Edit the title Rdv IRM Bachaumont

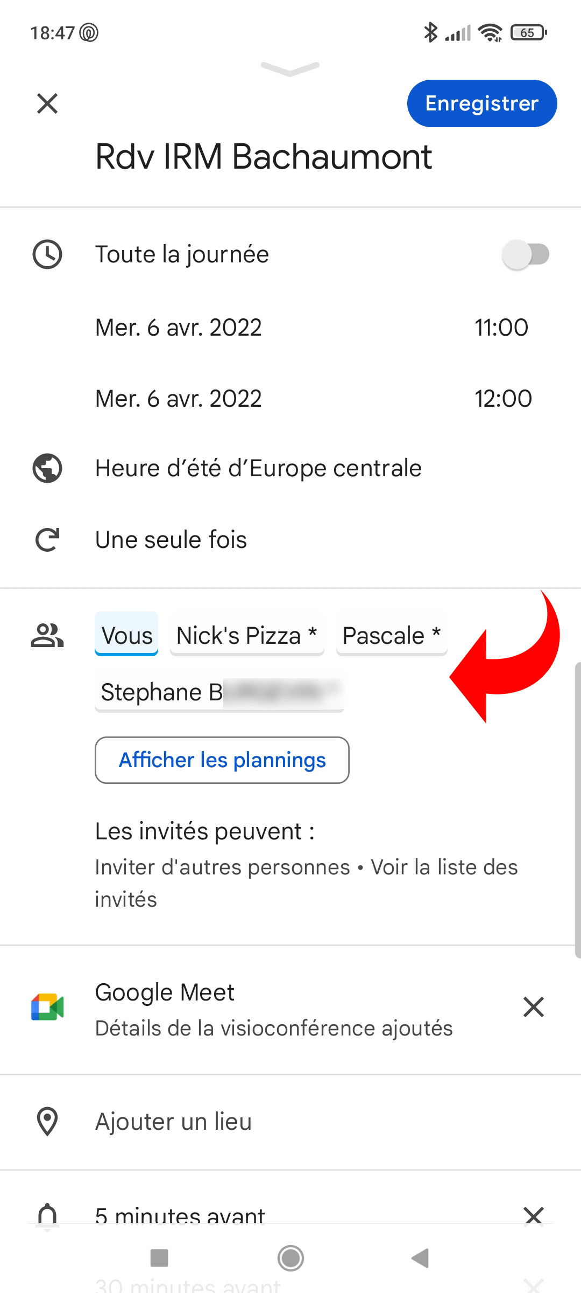tap(264, 157)
